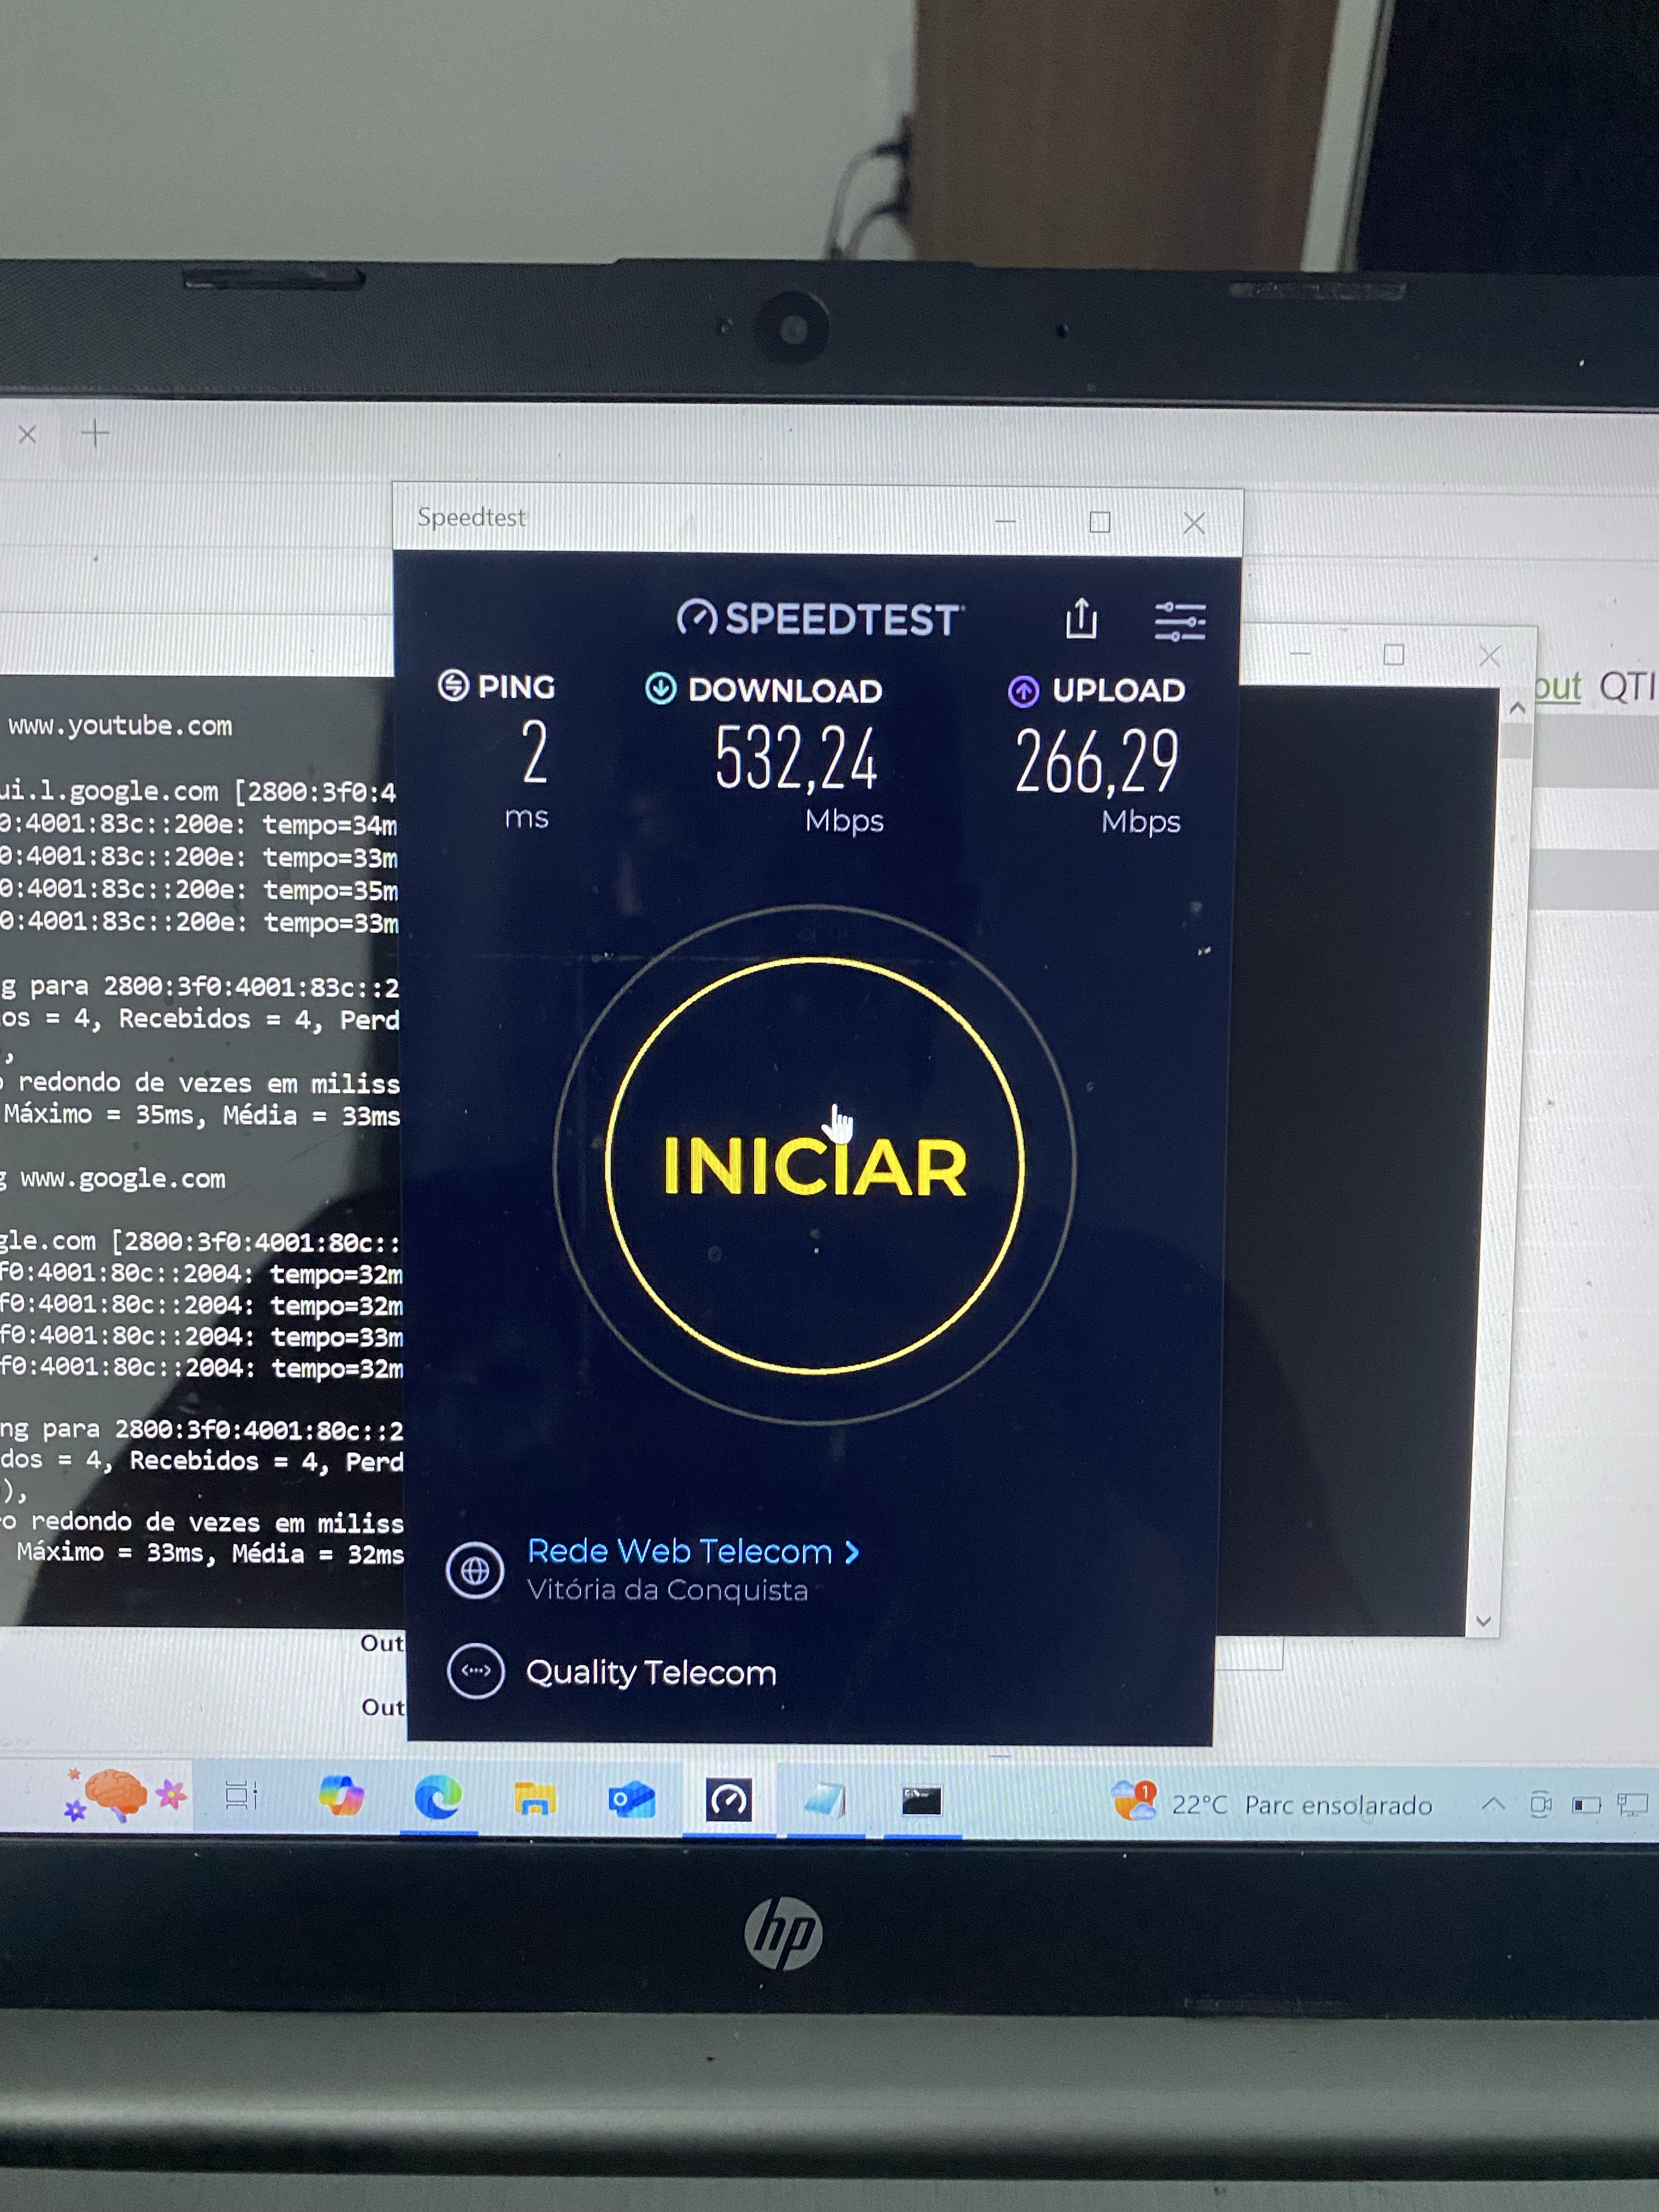The width and height of the screenshot is (1659, 2212).
Task: Click the Quality Telecom connection icon
Action: click(x=476, y=1672)
